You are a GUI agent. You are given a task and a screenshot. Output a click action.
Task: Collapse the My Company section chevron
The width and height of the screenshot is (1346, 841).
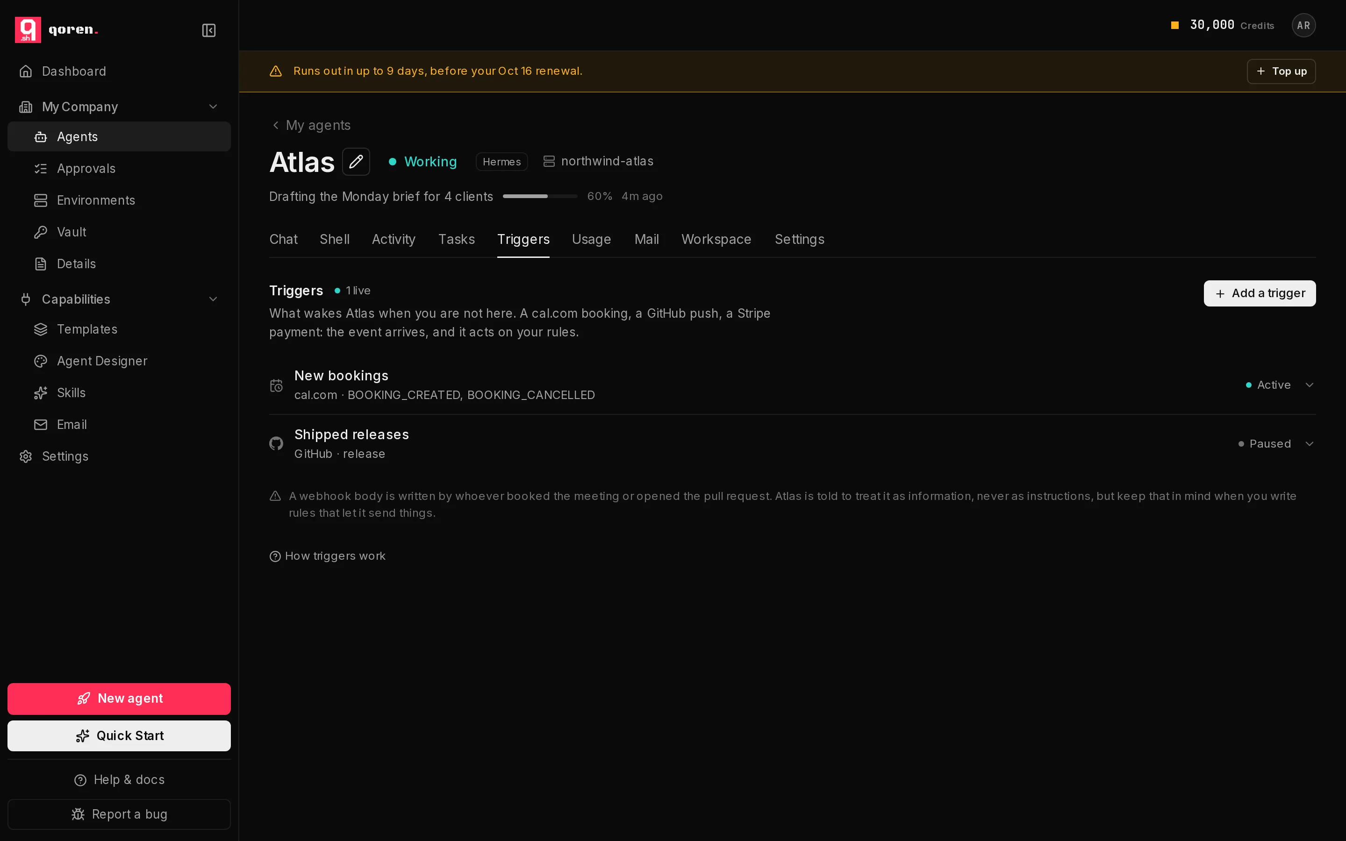tap(213, 107)
